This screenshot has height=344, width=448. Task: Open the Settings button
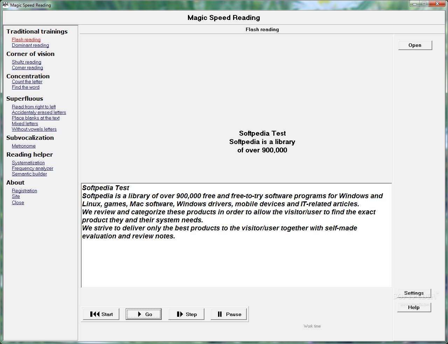(x=414, y=293)
